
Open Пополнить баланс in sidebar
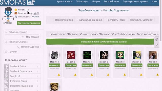(18, 42)
